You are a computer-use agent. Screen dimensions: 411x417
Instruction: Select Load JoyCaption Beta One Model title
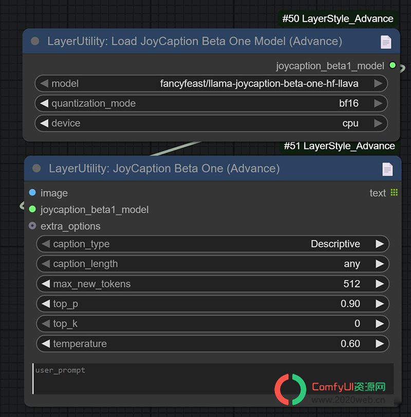[x=195, y=42]
